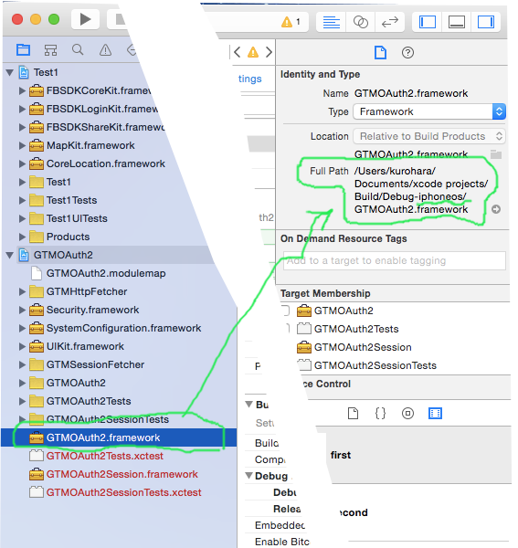Zoom the Xcode window with green button
Image resolution: width=518 pixels, height=548 pixels.
54,19
